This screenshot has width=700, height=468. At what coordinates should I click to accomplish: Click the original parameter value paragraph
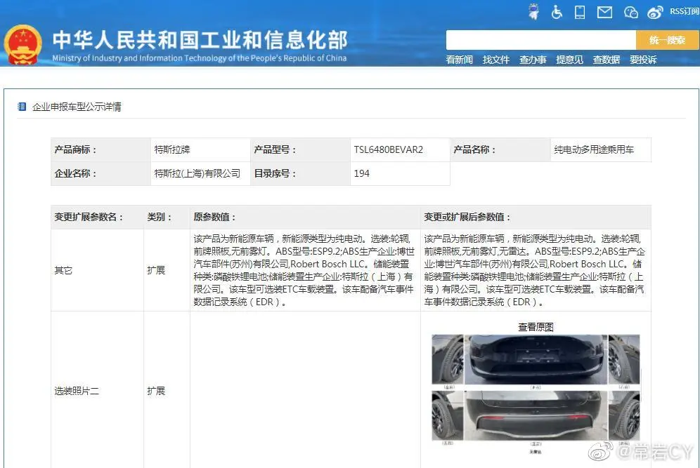(304, 270)
